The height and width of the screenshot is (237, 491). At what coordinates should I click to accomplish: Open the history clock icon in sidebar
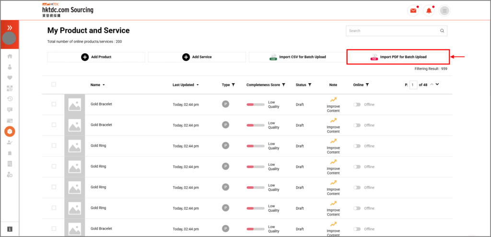(x=10, y=99)
